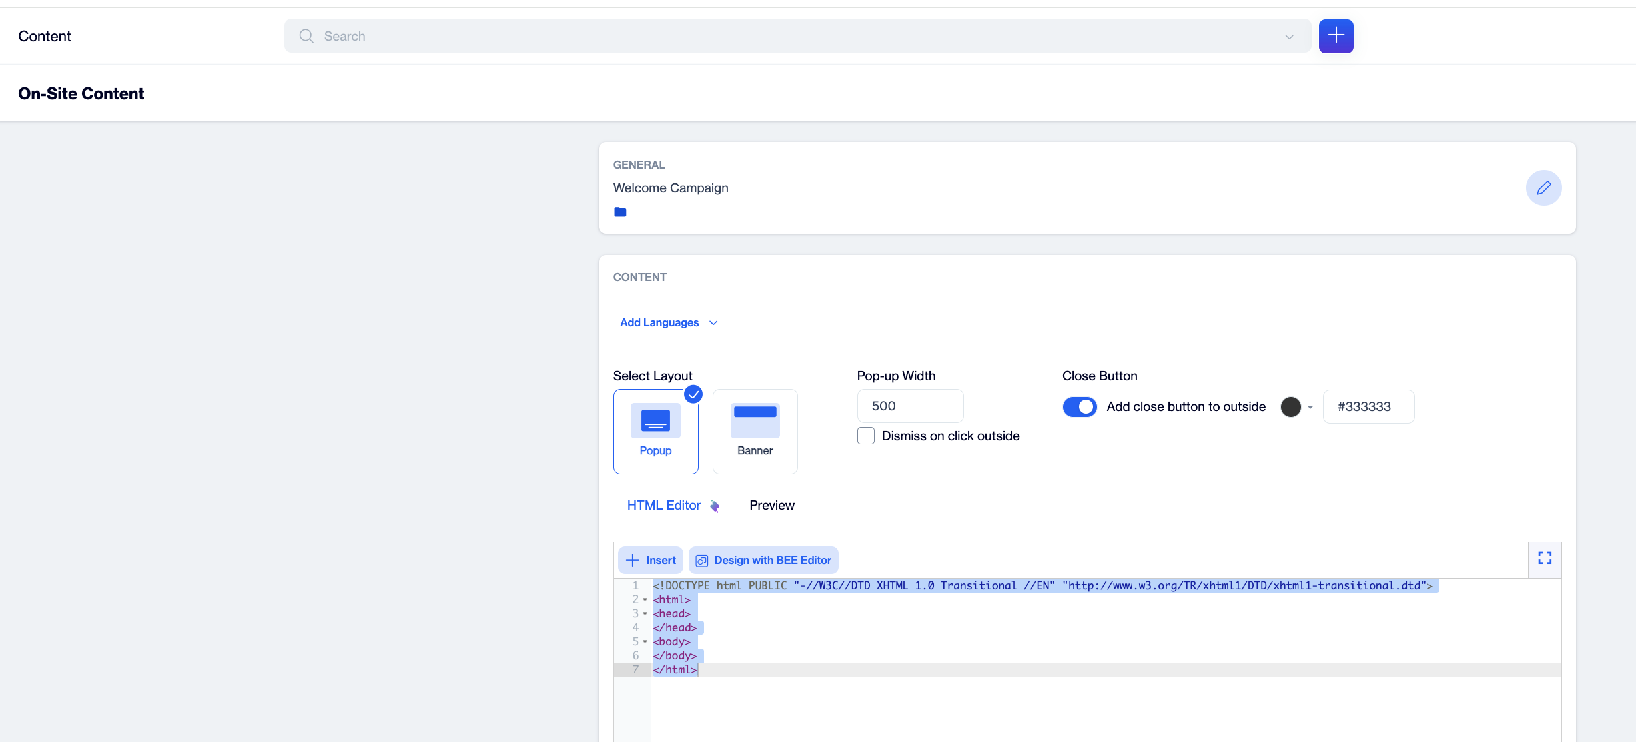Enable Dismiss on click outside checkbox

[865, 436]
